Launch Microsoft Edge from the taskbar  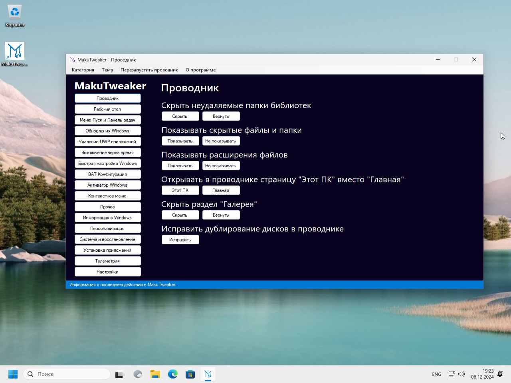pyautogui.click(x=173, y=374)
